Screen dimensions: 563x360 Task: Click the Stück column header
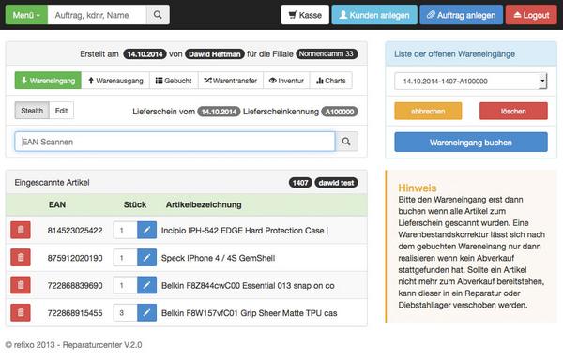point(134,204)
